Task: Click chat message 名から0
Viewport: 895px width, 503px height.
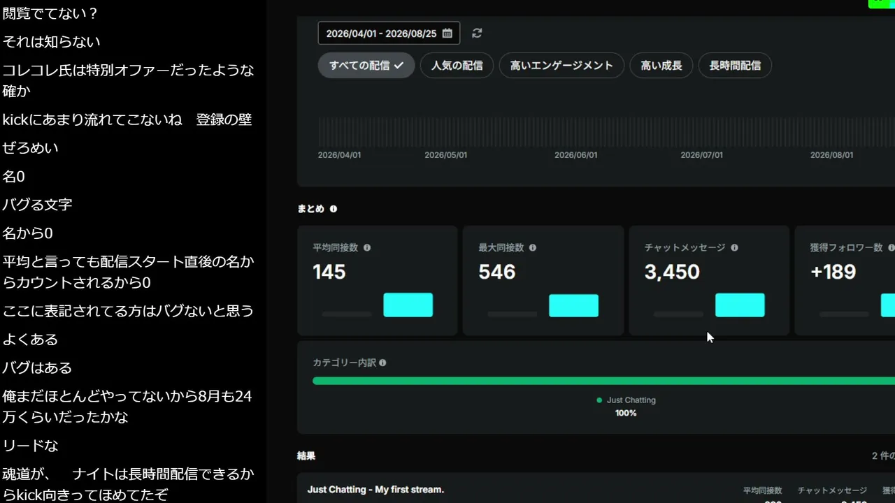Action: 28,233
